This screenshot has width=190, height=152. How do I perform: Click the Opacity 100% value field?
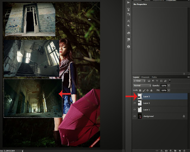pos(164,85)
